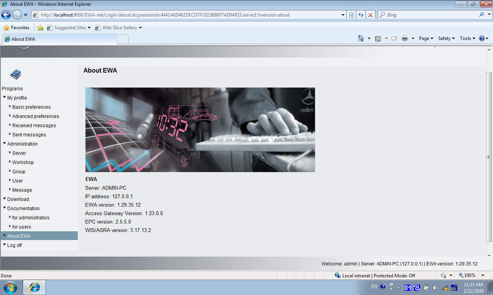Click the volume speaker tray icon
This screenshot has height=295, width=493.
(x=435, y=287)
